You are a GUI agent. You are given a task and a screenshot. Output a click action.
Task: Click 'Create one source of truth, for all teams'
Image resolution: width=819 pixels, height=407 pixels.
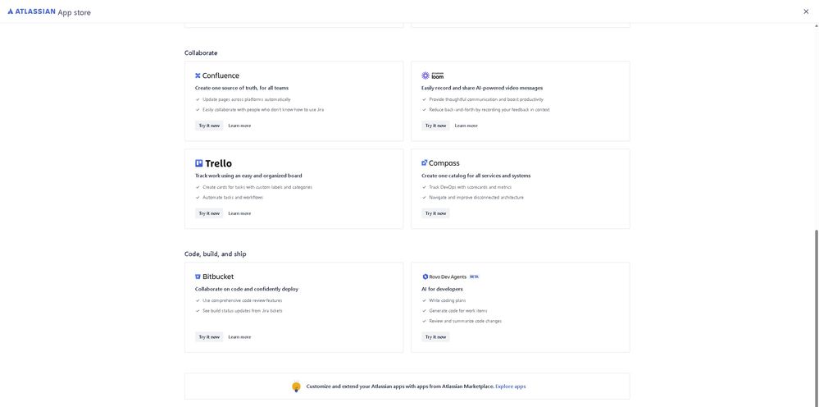pyautogui.click(x=242, y=89)
